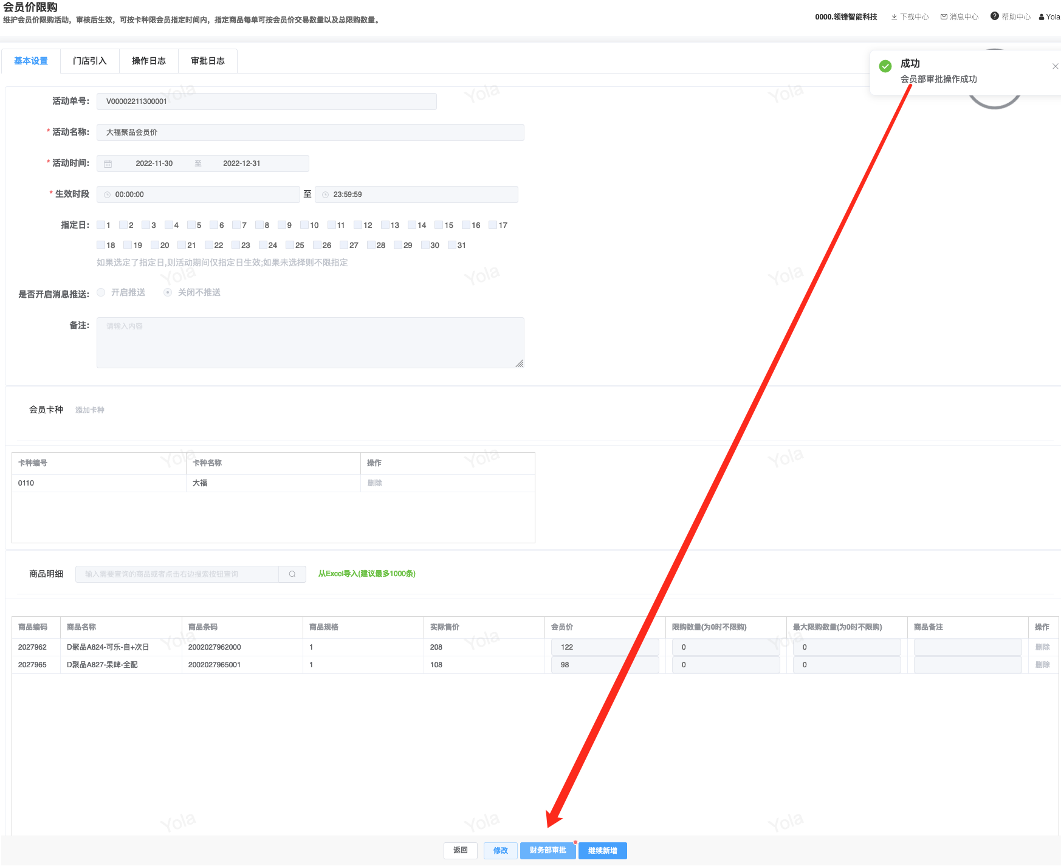Viewport: 1061px width, 866px height.
Task: Click the 财务部审批 button
Action: pyautogui.click(x=548, y=850)
